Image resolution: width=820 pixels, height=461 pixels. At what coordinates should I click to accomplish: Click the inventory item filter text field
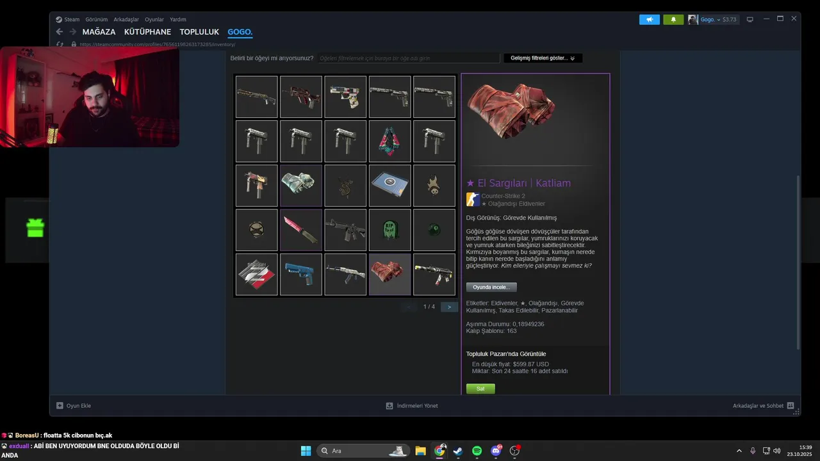coord(409,58)
